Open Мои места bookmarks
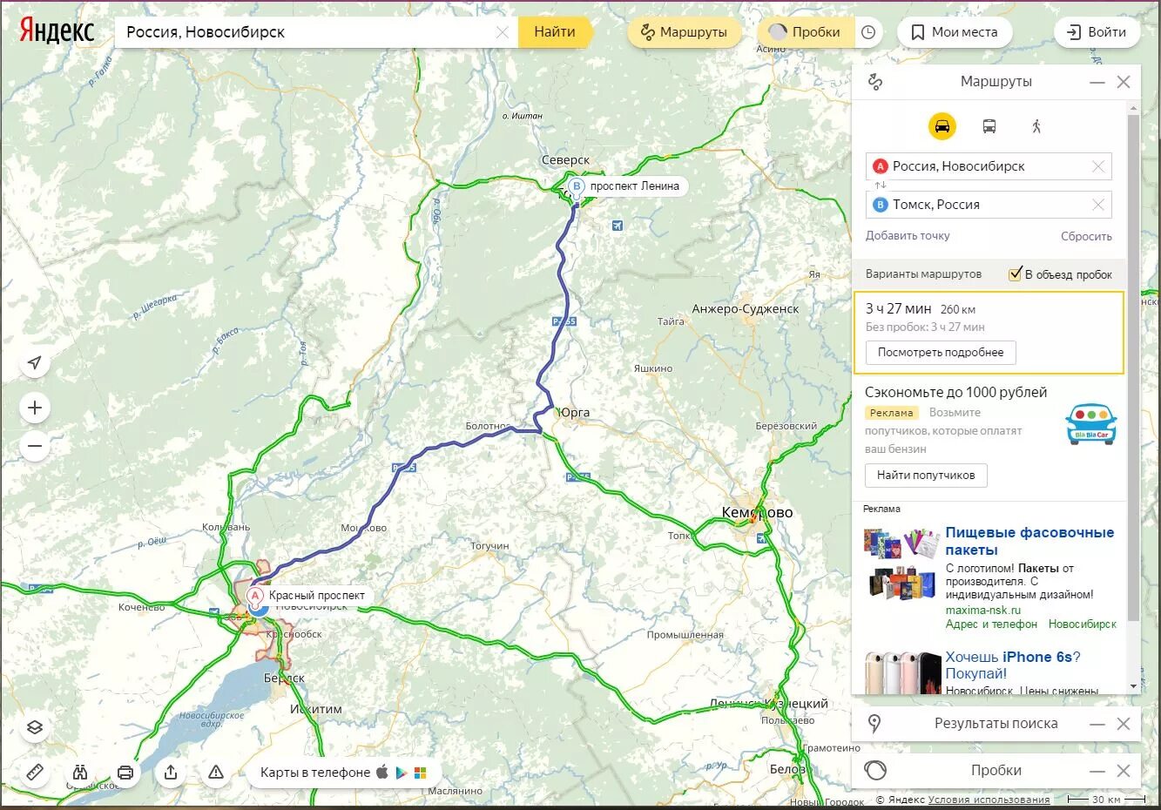The image size is (1161, 810). click(x=955, y=32)
